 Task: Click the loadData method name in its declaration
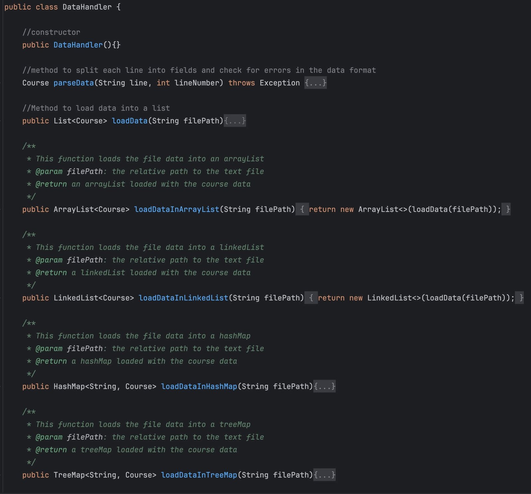point(129,121)
